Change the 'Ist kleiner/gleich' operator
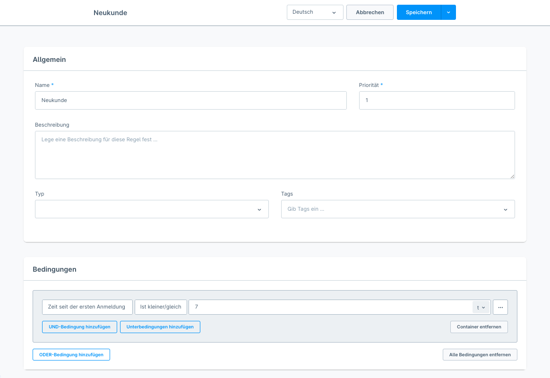The width and height of the screenshot is (550, 378). (x=161, y=307)
